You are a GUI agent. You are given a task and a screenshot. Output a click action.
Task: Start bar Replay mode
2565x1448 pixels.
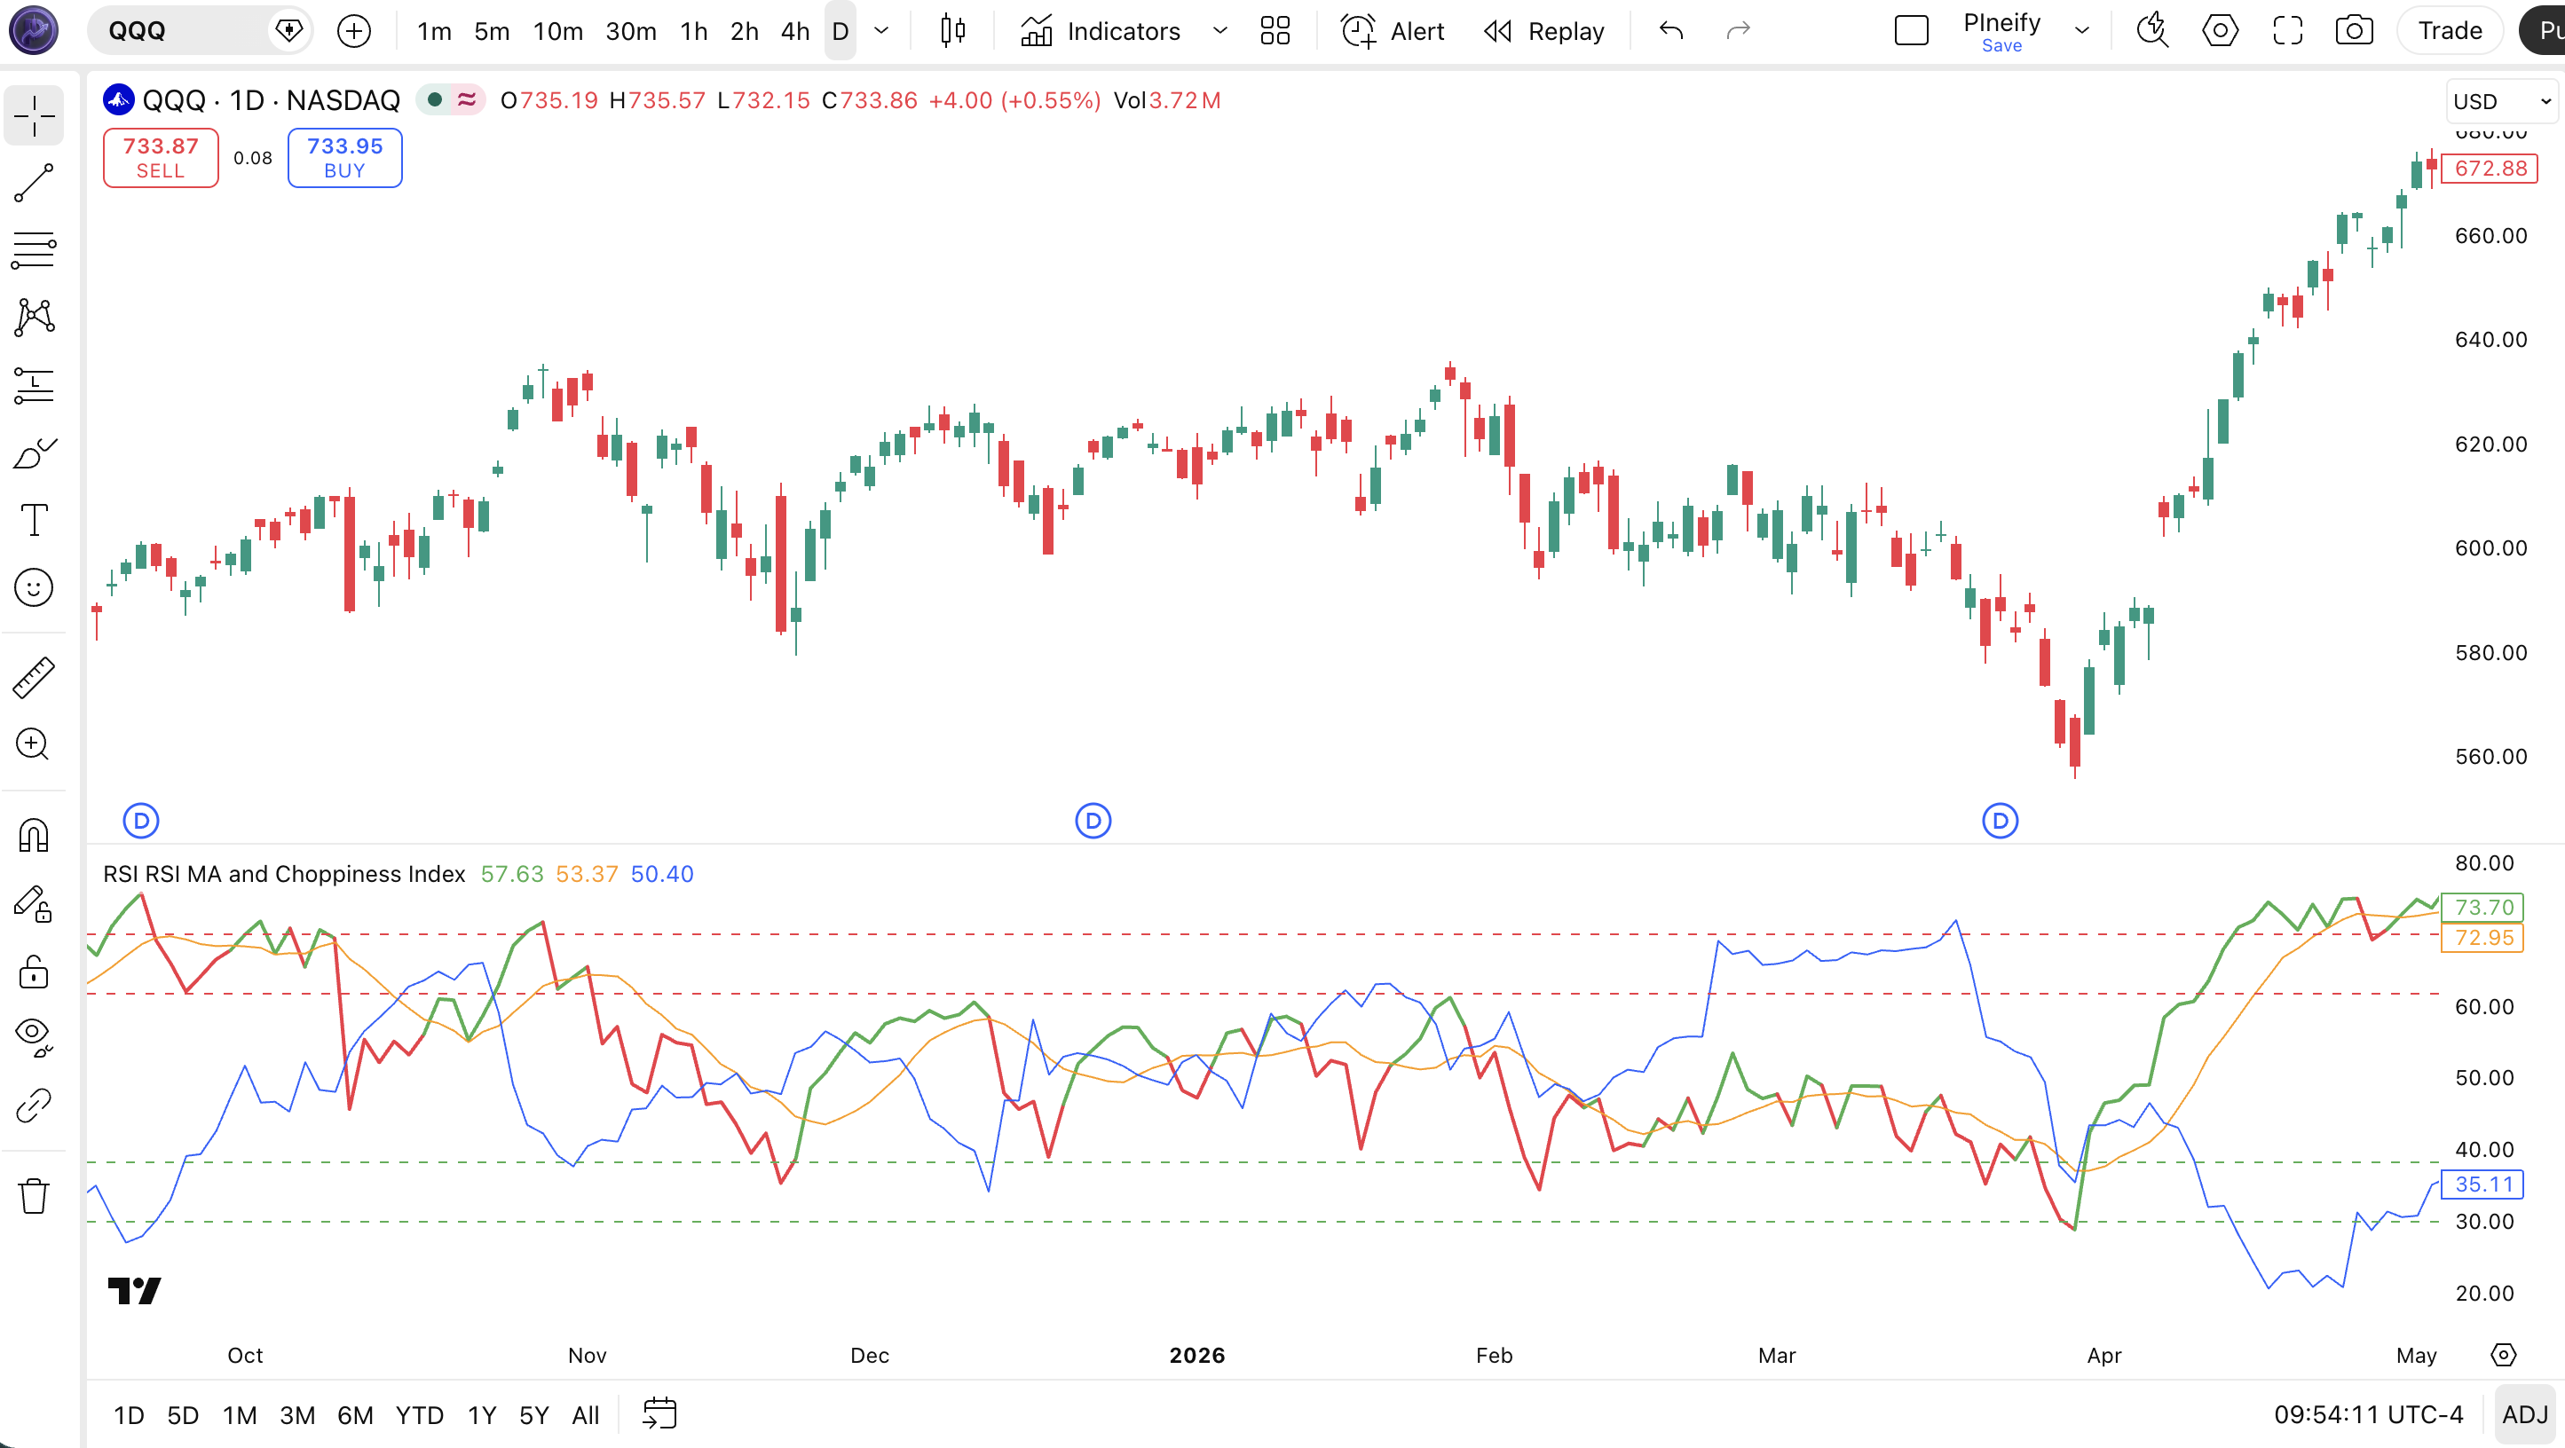(x=1544, y=31)
